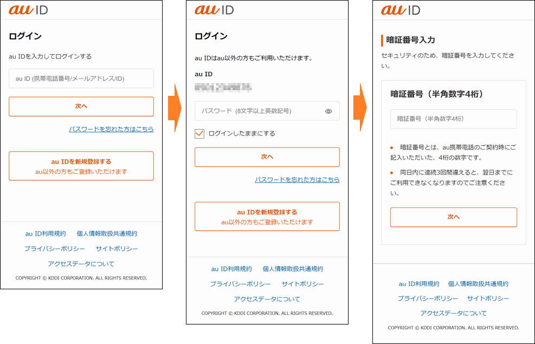
Task: Show password using the eye icon
Action: 328,111
